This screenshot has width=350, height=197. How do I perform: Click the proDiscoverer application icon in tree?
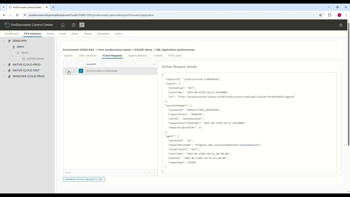click(x=24, y=59)
